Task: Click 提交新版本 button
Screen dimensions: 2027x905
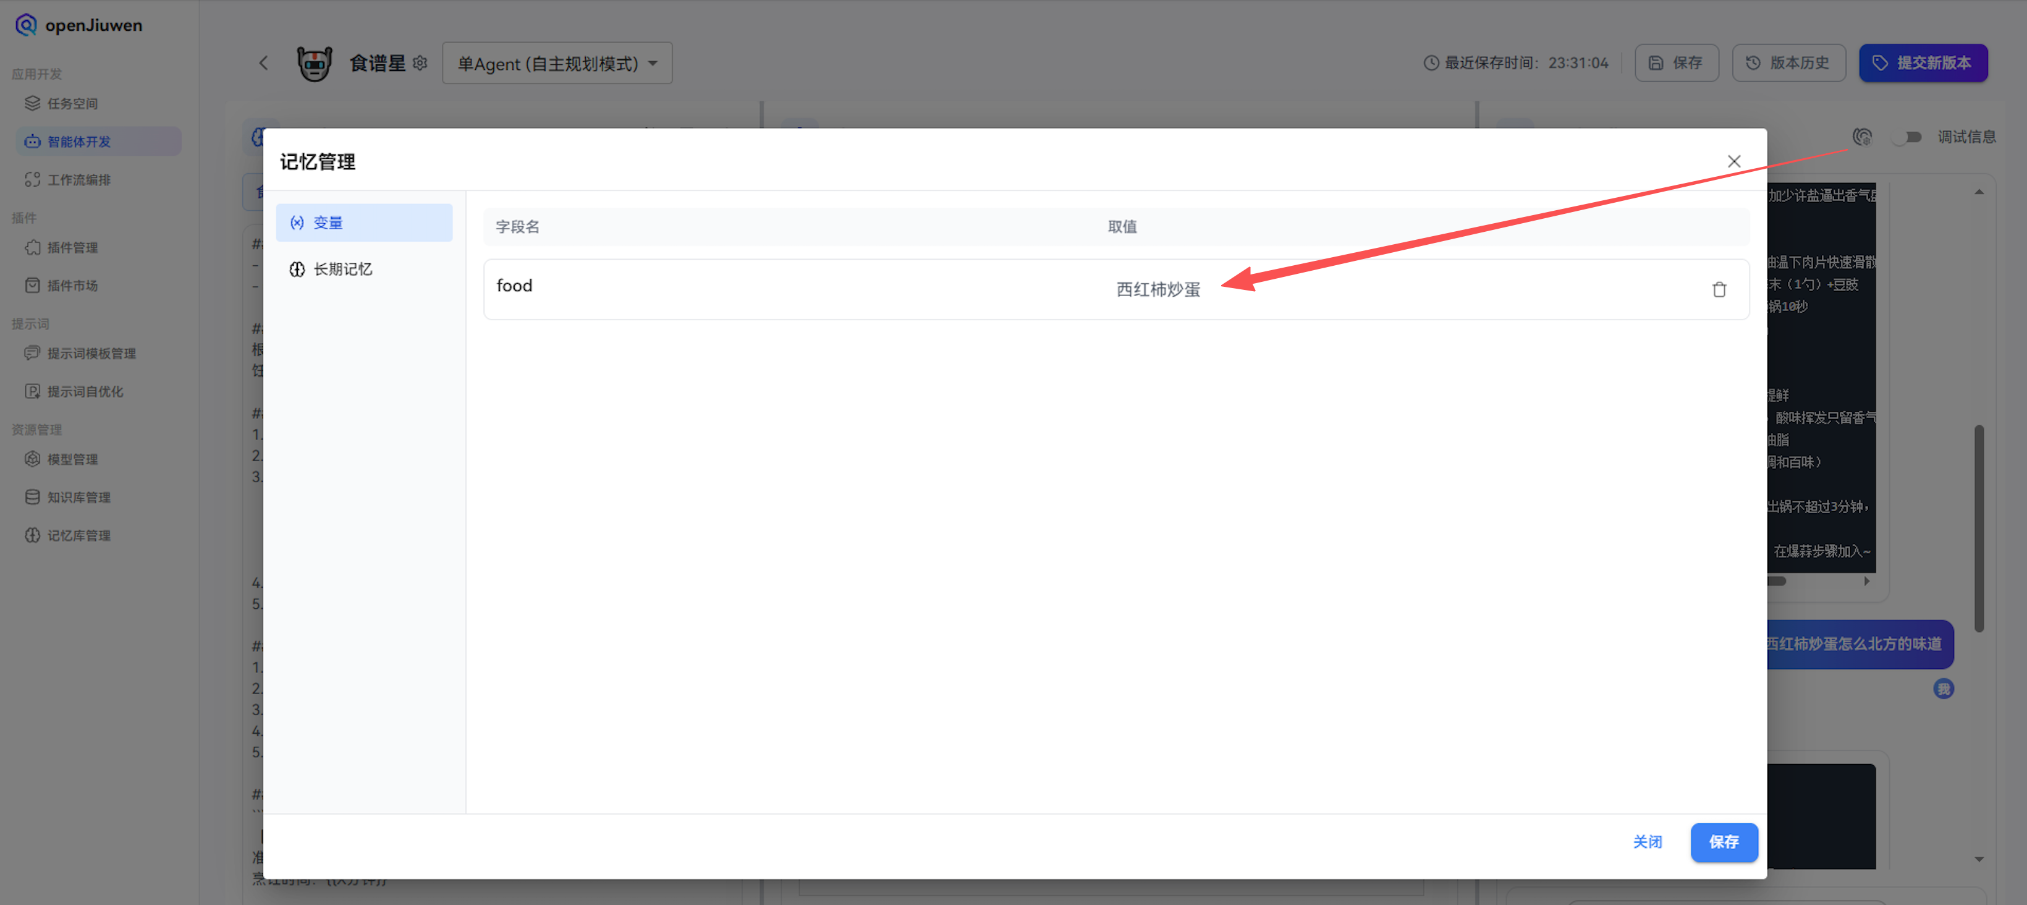Action: click(x=1923, y=63)
